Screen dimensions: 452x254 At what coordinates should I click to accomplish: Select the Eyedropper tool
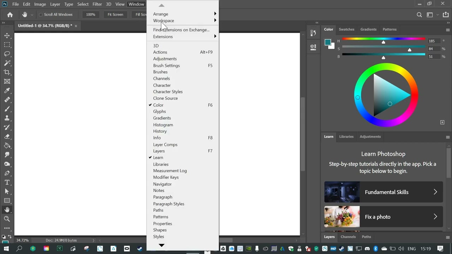[x=7, y=91]
